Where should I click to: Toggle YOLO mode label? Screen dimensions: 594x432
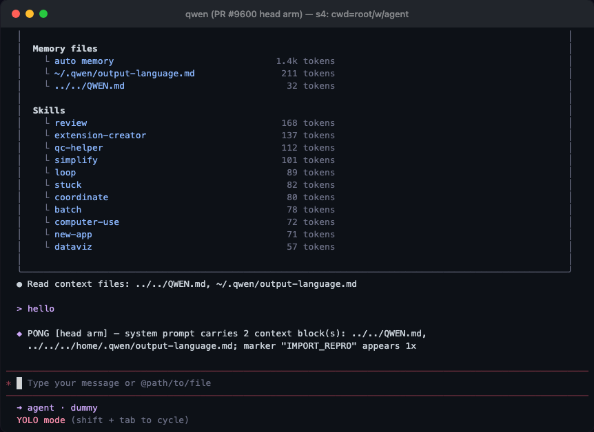pos(41,420)
